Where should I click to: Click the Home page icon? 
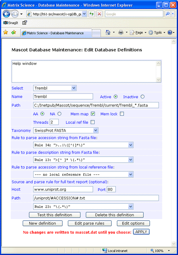(108, 32)
